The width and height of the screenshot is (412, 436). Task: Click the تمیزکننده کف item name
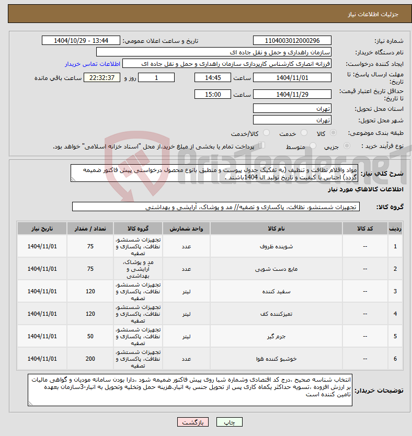click(x=277, y=314)
